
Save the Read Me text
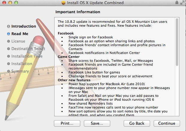coord(97,123)
